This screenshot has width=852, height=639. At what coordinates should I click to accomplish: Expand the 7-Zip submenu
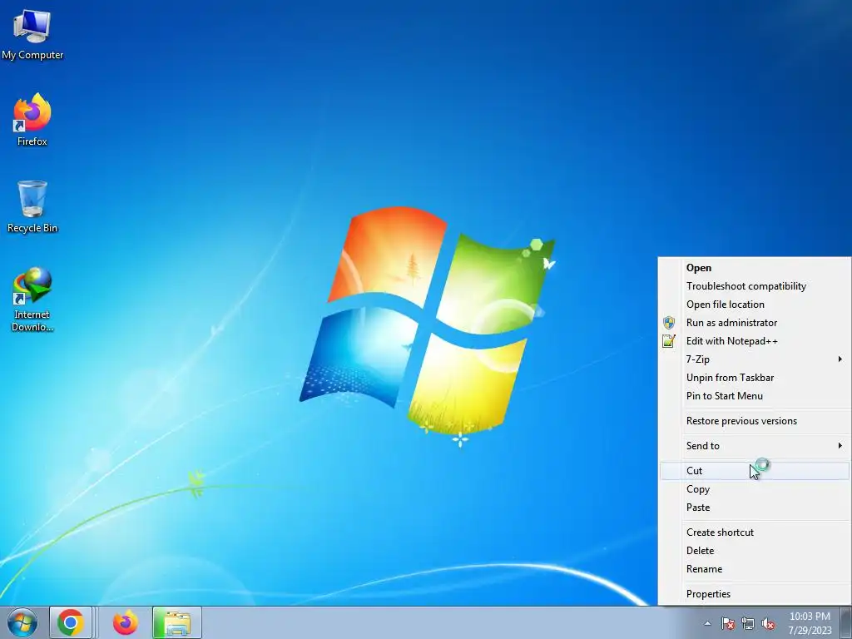pyautogui.click(x=755, y=359)
